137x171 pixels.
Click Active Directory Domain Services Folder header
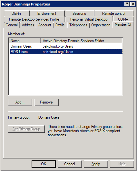coord(82,41)
